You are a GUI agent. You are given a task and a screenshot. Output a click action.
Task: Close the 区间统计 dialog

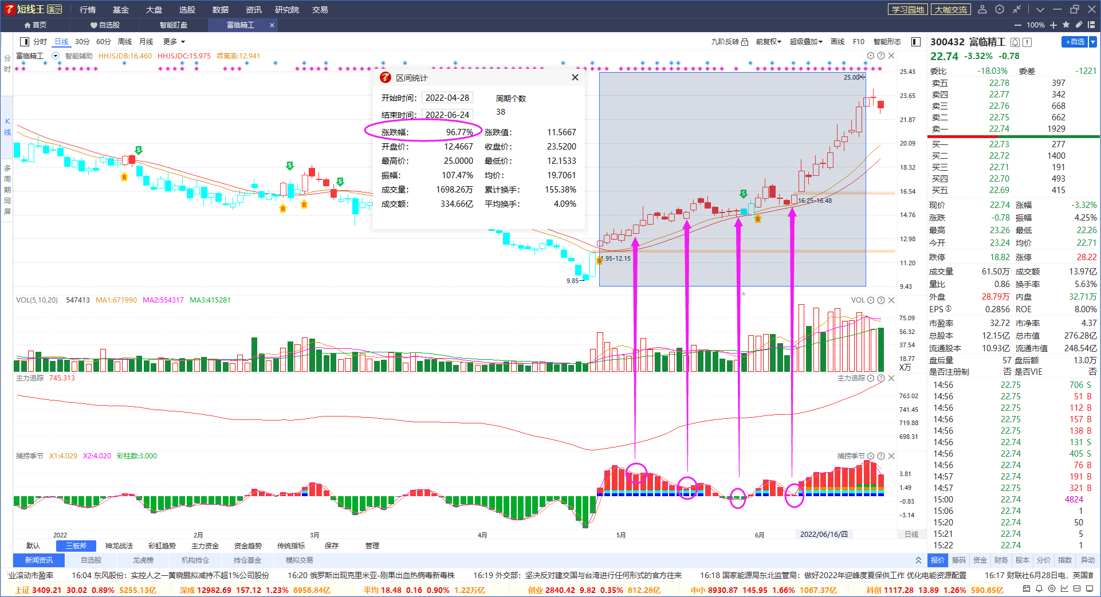[x=575, y=77]
